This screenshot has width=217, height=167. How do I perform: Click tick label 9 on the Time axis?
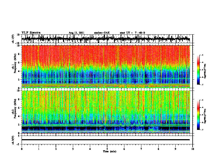pyautogui.click(x=175, y=149)
